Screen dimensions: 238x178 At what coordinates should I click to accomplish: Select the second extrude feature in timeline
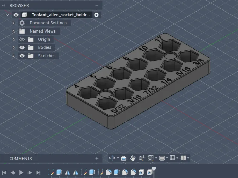click(92, 172)
